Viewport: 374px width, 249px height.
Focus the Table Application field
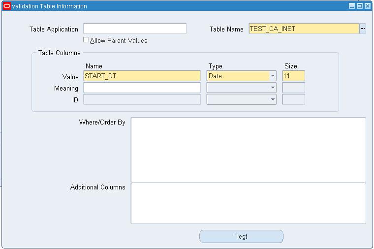coord(135,29)
